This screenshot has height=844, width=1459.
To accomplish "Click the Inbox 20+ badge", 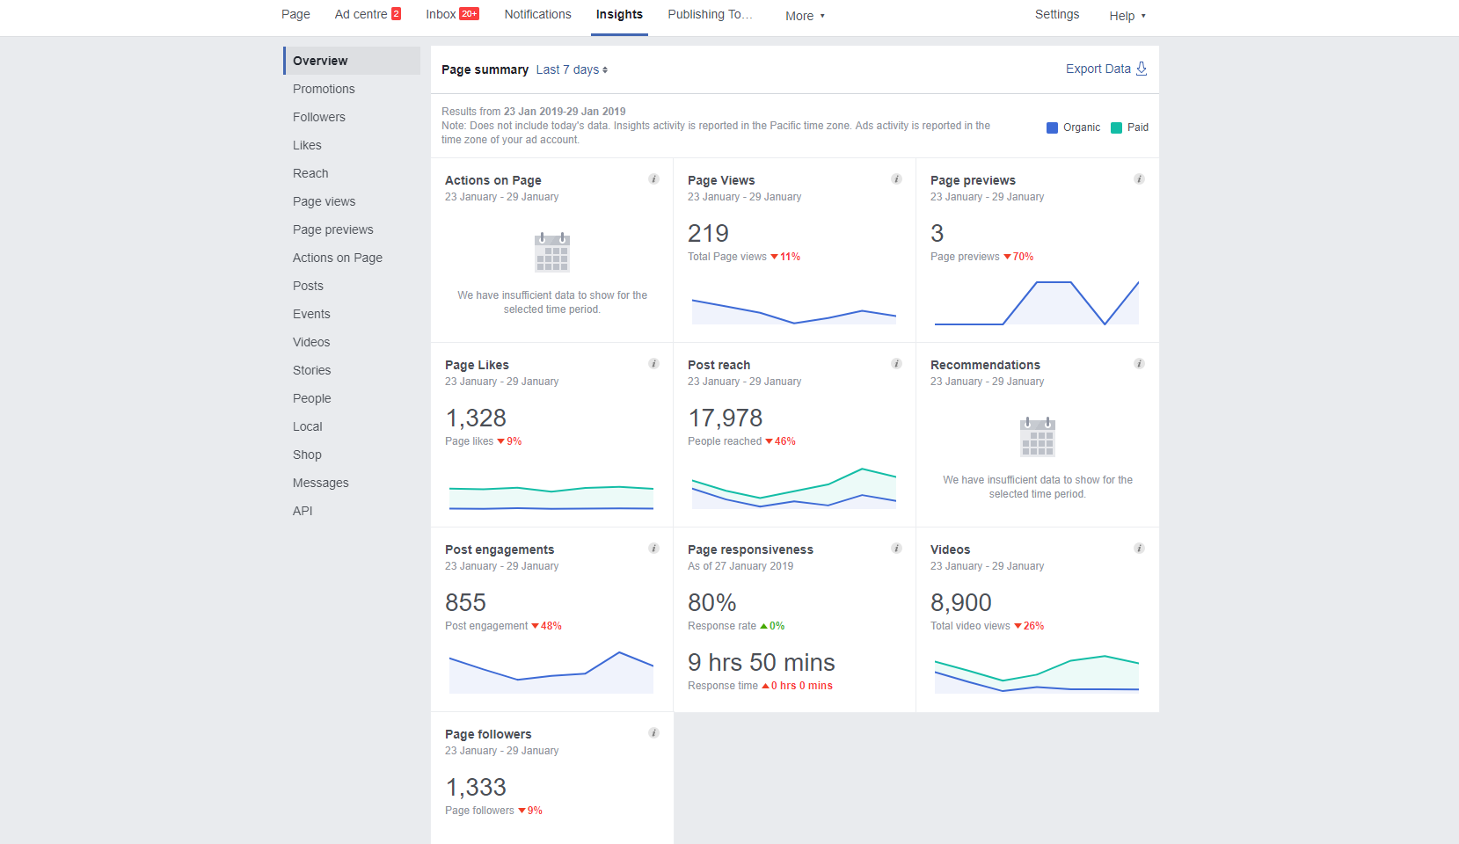I will point(470,14).
